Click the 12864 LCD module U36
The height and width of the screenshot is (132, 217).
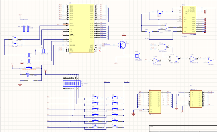(189, 20)
